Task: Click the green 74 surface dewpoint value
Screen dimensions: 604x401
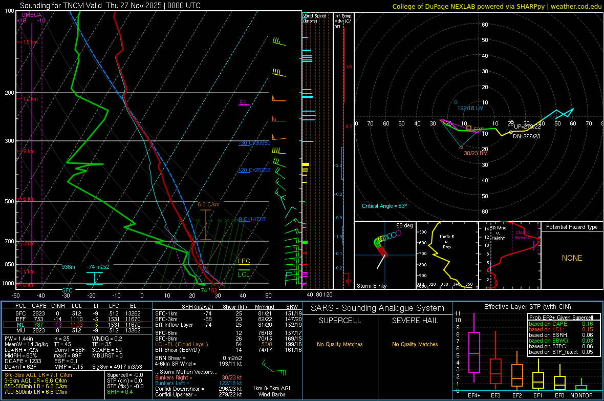Action: coord(204,290)
